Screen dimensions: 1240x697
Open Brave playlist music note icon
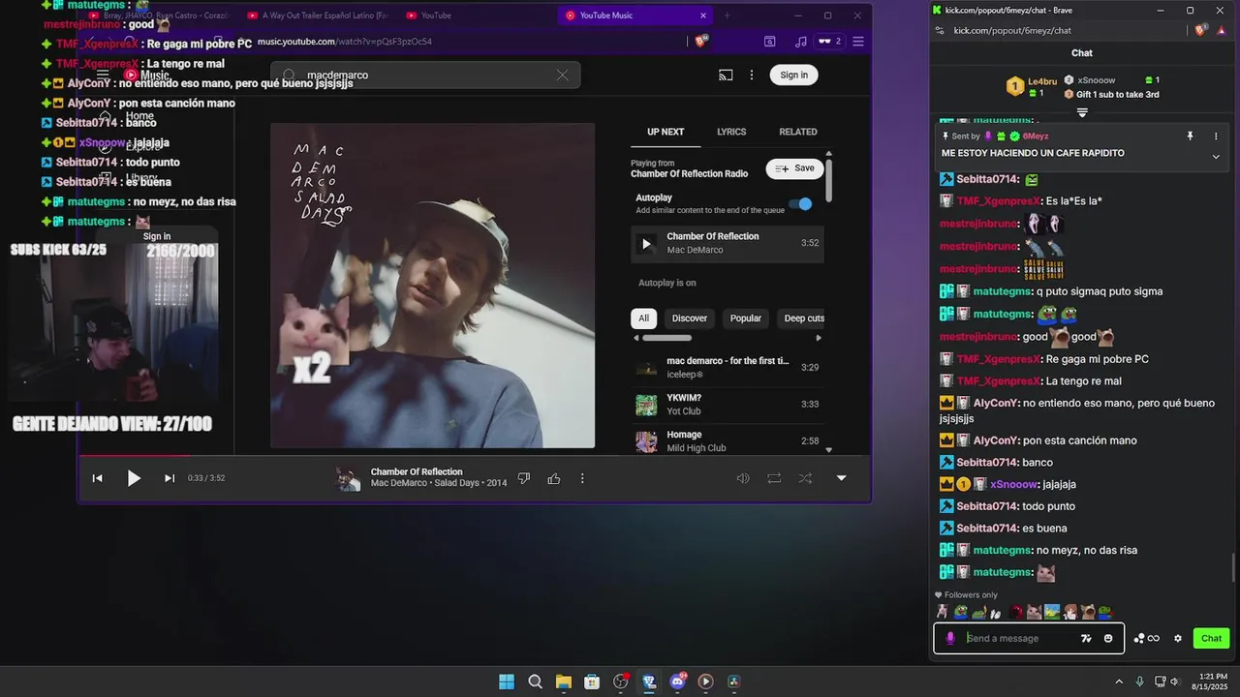[x=800, y=42]
